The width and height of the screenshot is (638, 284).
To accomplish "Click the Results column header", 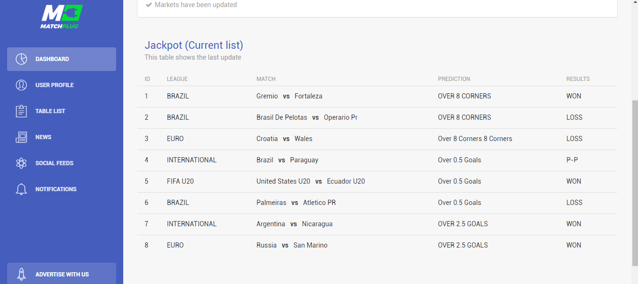I will 578,79.
